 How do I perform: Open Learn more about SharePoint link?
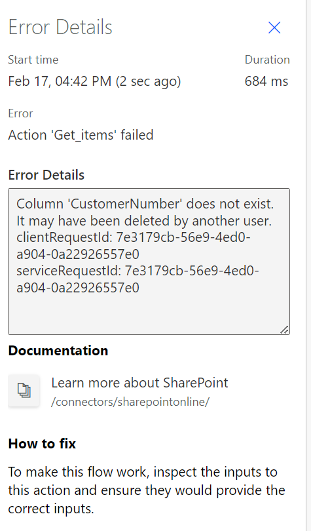pos(139,383)
